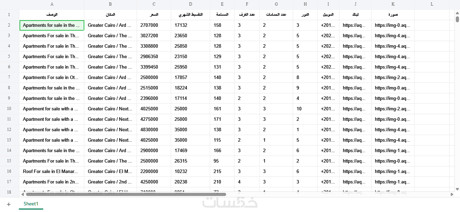Select the 'Roof For sale in El Manar' cell
This screenshot has height=212, width=460.
[52, 171]
